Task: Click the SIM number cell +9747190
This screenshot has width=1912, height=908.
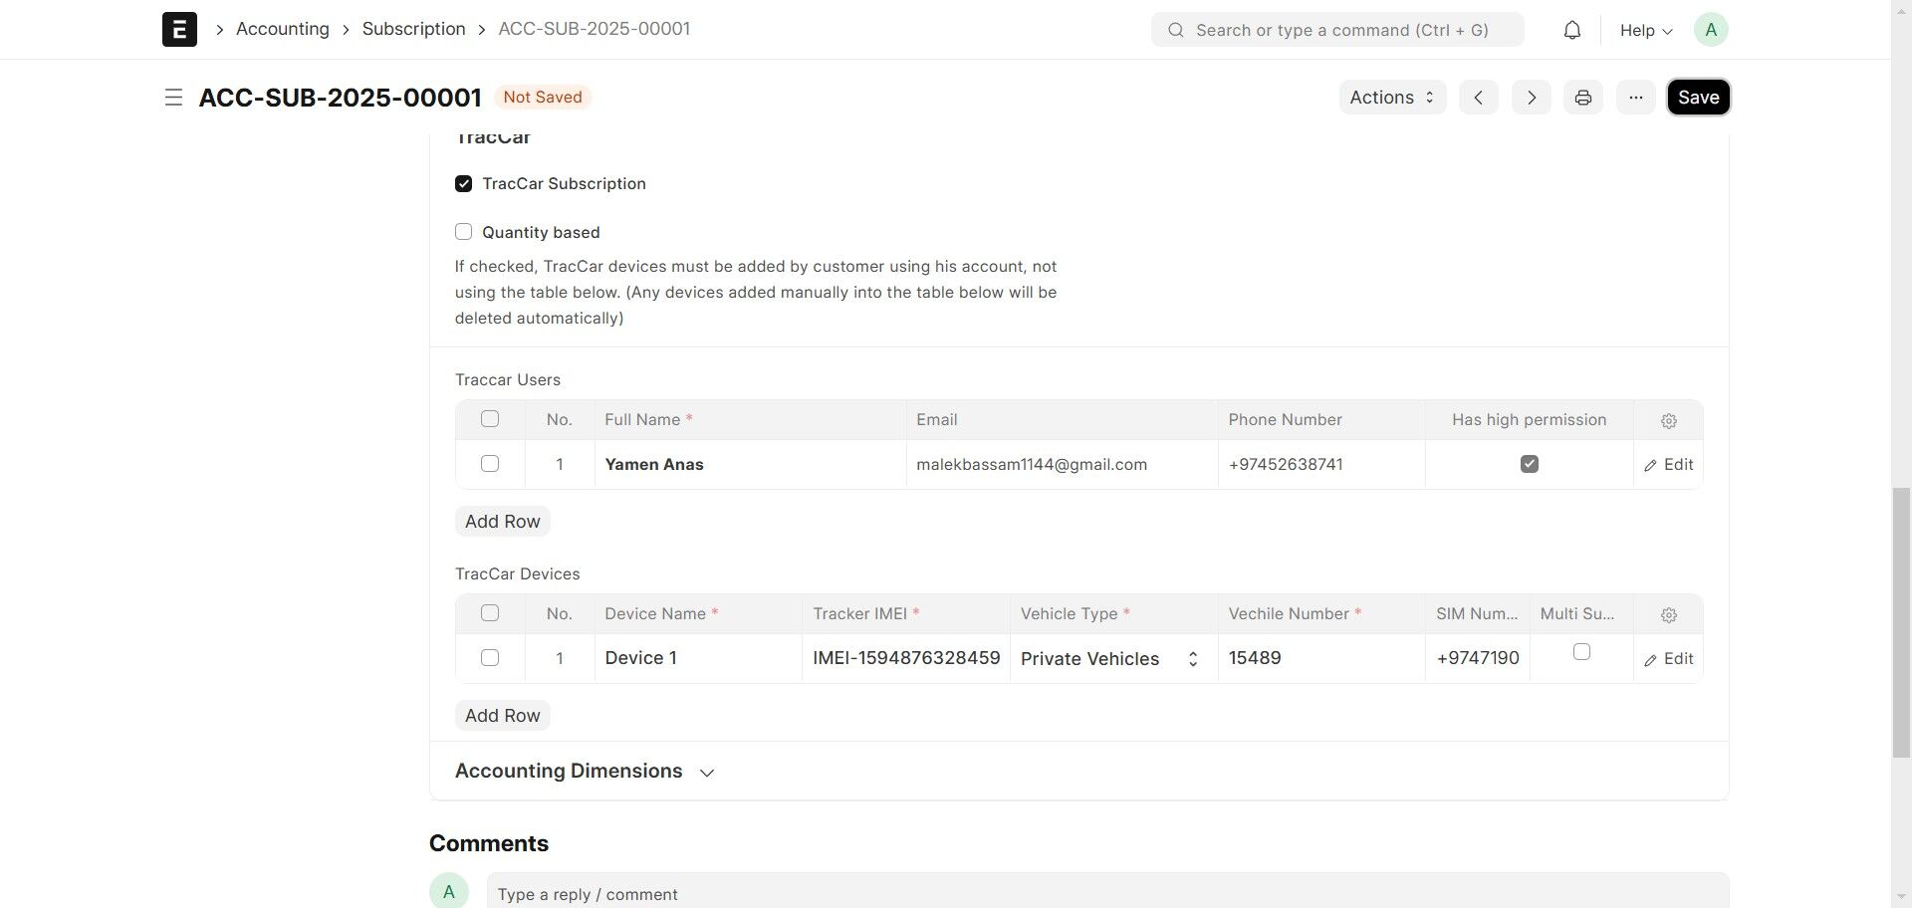Action: pyautogui.click(x=1478, y=659)
